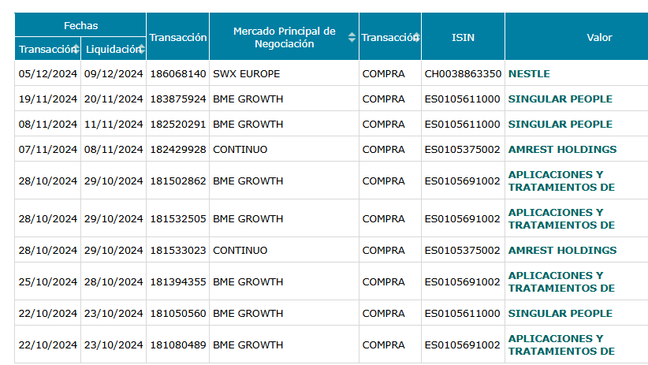Click the Fechas group header
The image size is (648, 365).
(x=80, y=24)
